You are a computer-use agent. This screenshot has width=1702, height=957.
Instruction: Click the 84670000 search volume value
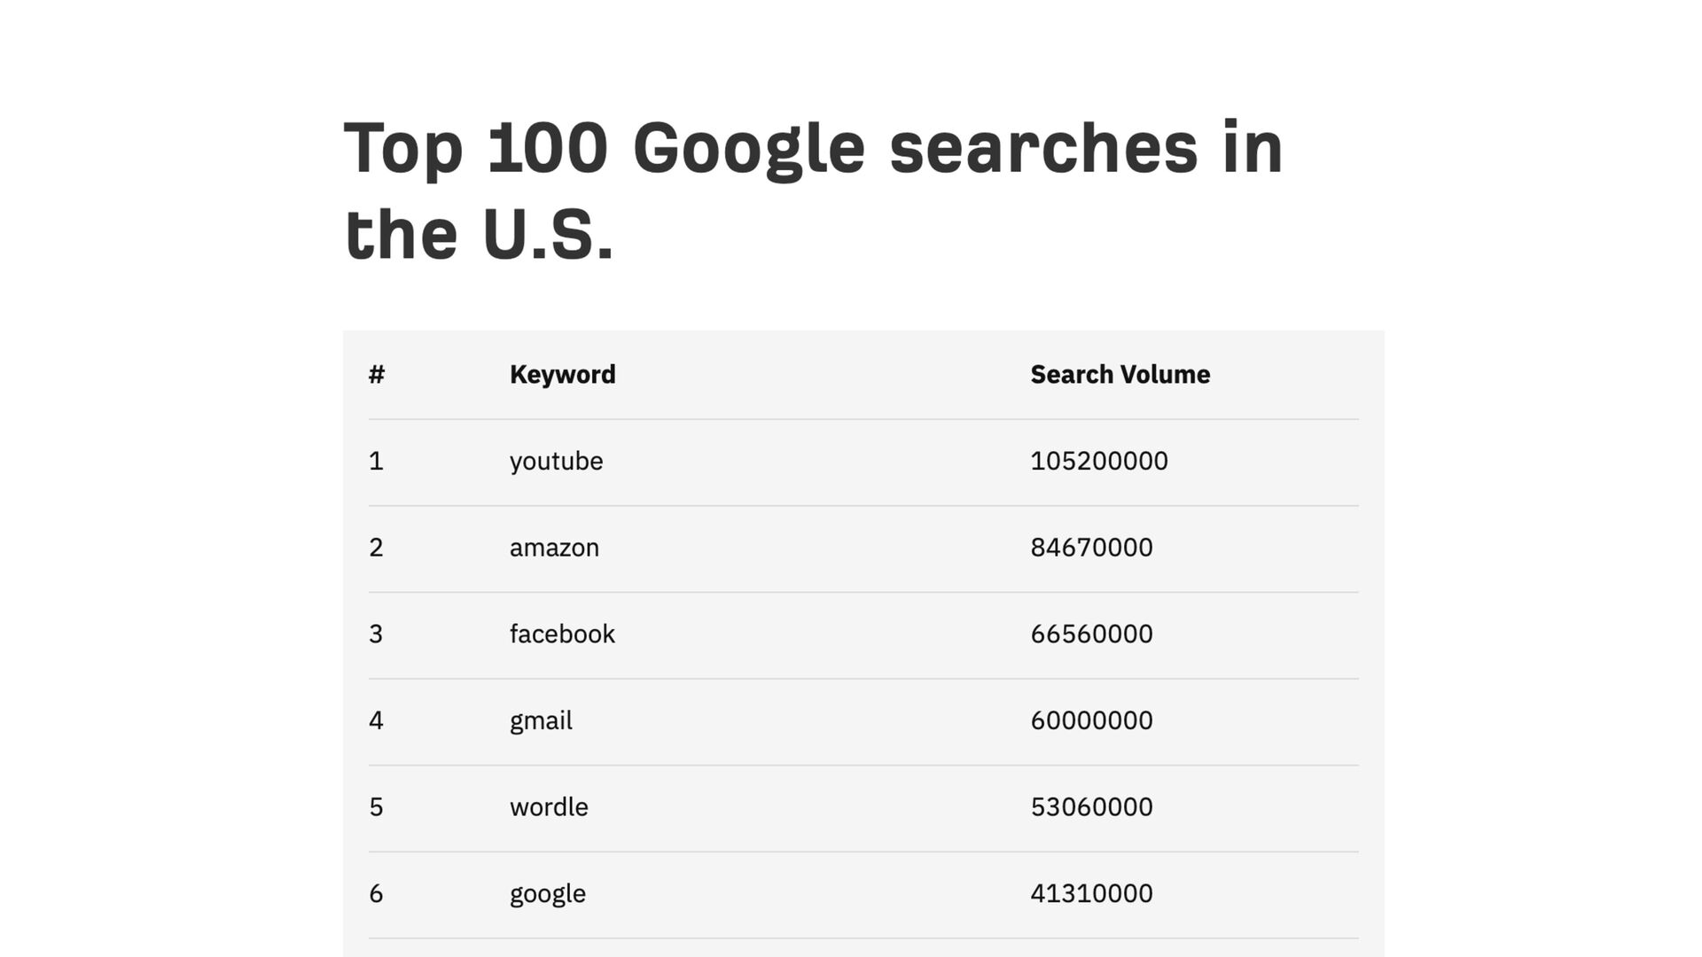1091,548
